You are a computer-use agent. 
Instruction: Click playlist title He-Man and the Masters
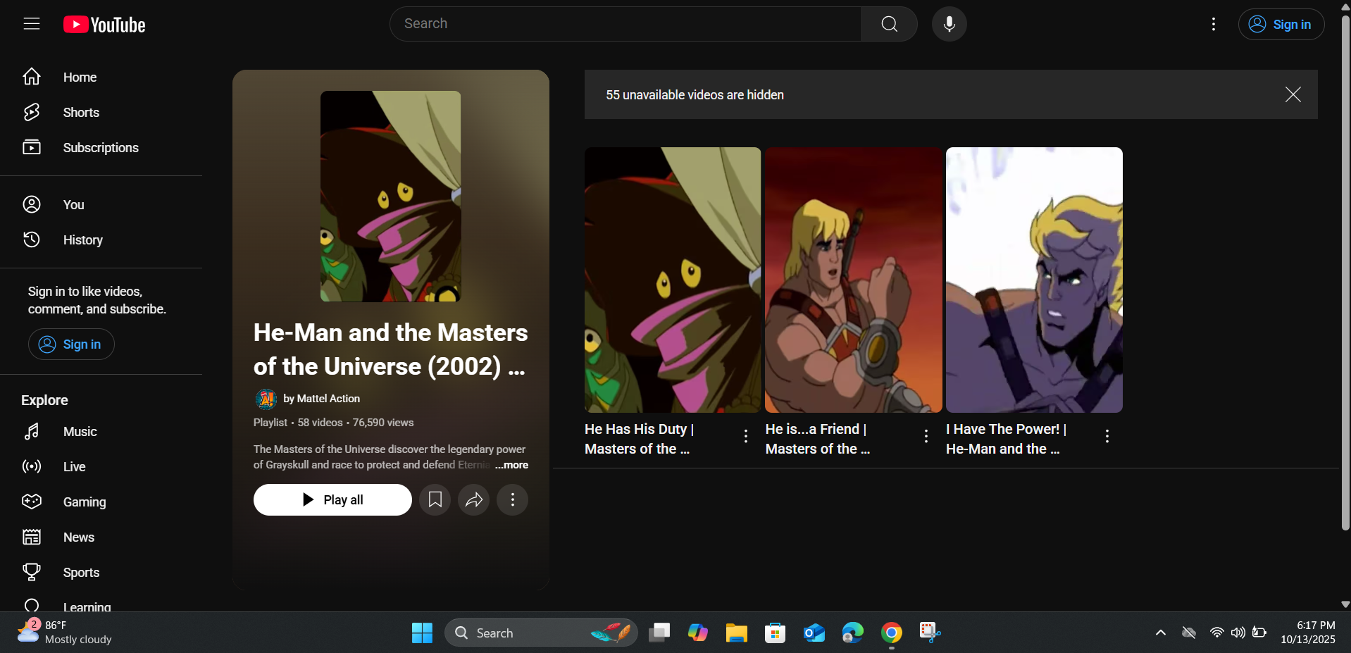click(x=391, y=349)
